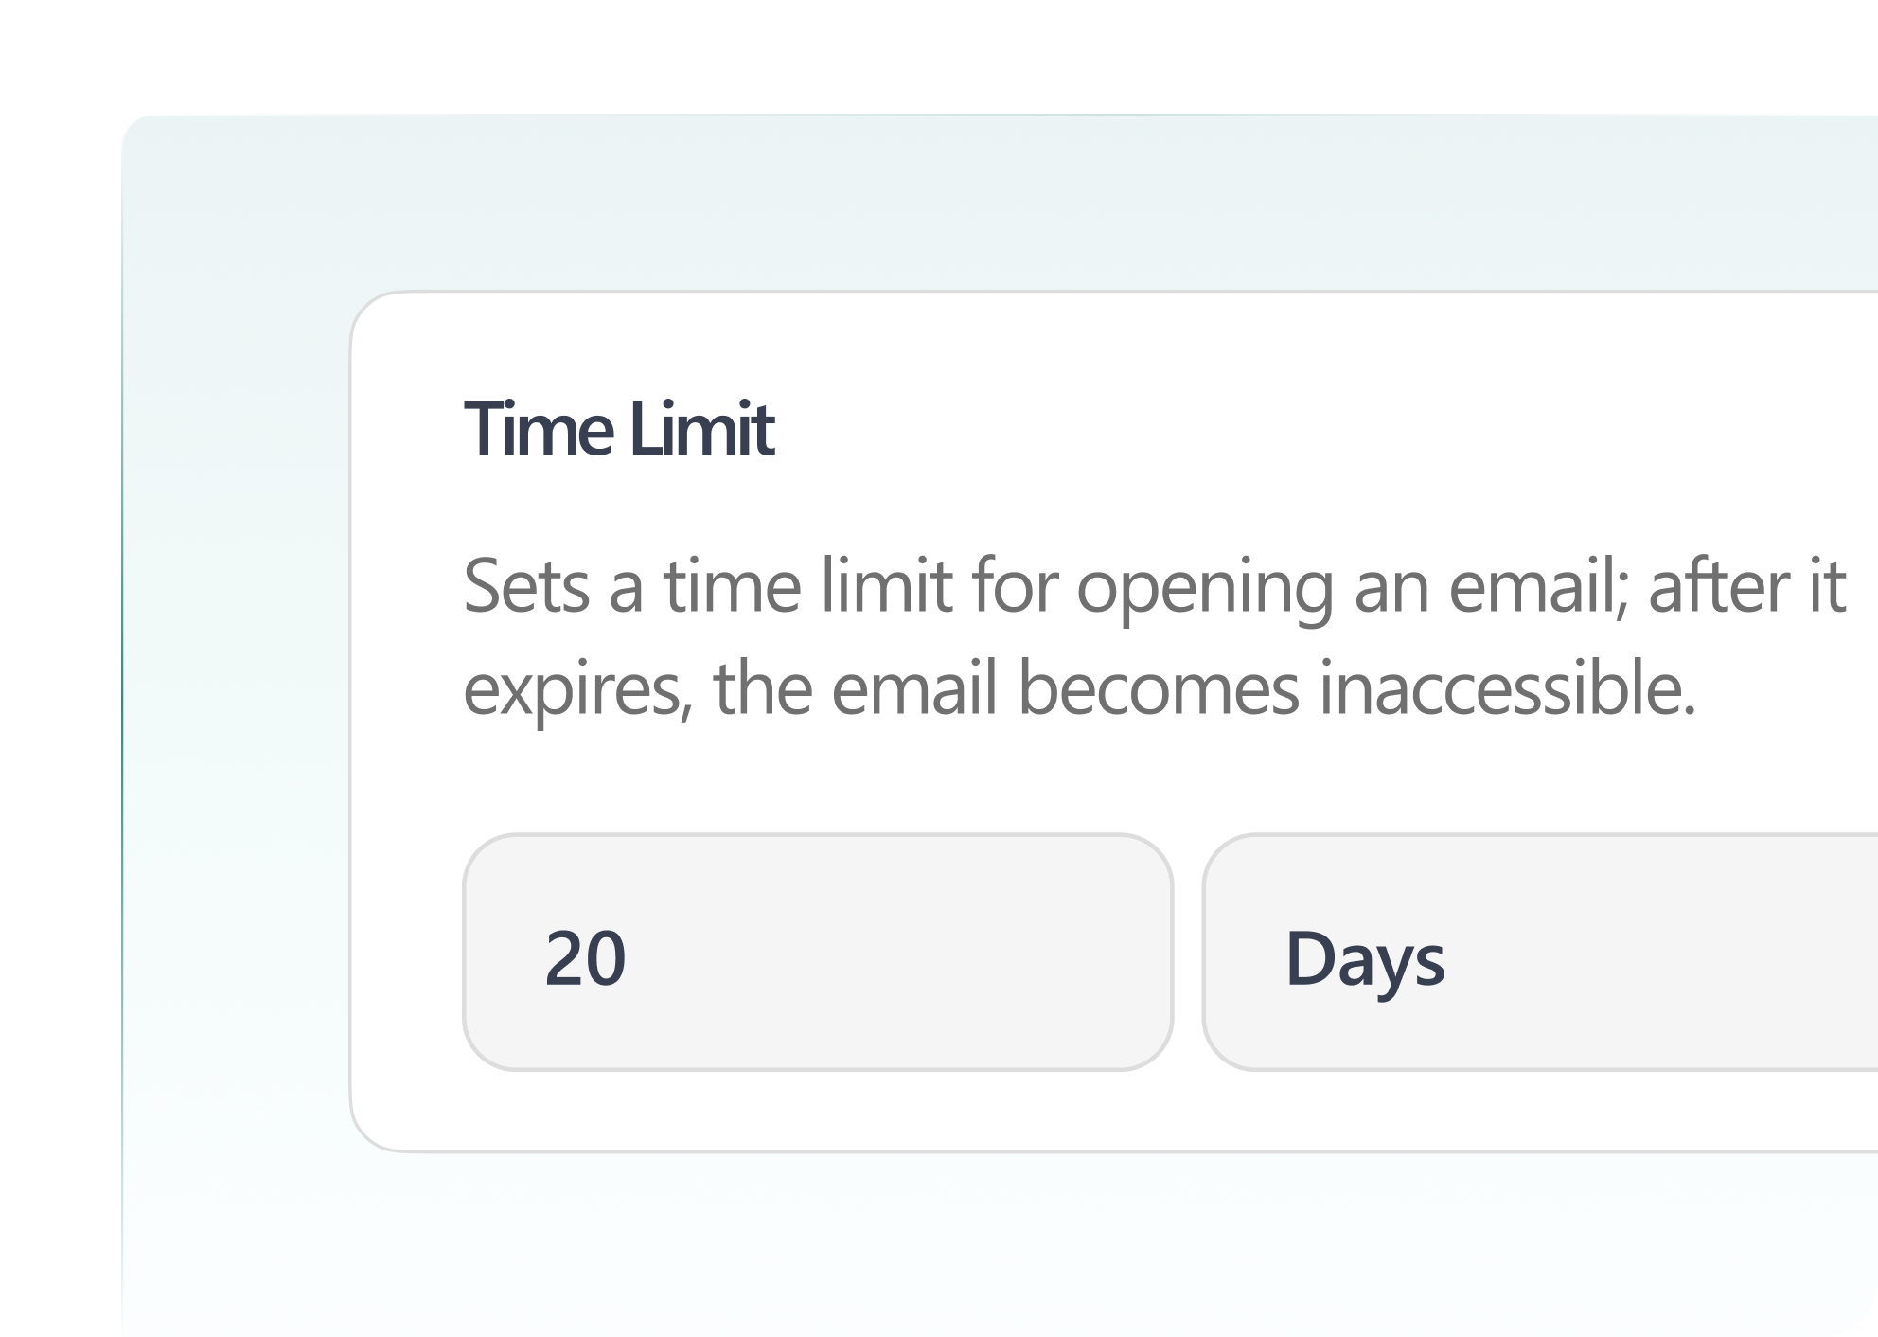Click the description line starting with "Sets a time limit"
The height and width of the screenshot is (1337, 1878).
pos(1154,587)
